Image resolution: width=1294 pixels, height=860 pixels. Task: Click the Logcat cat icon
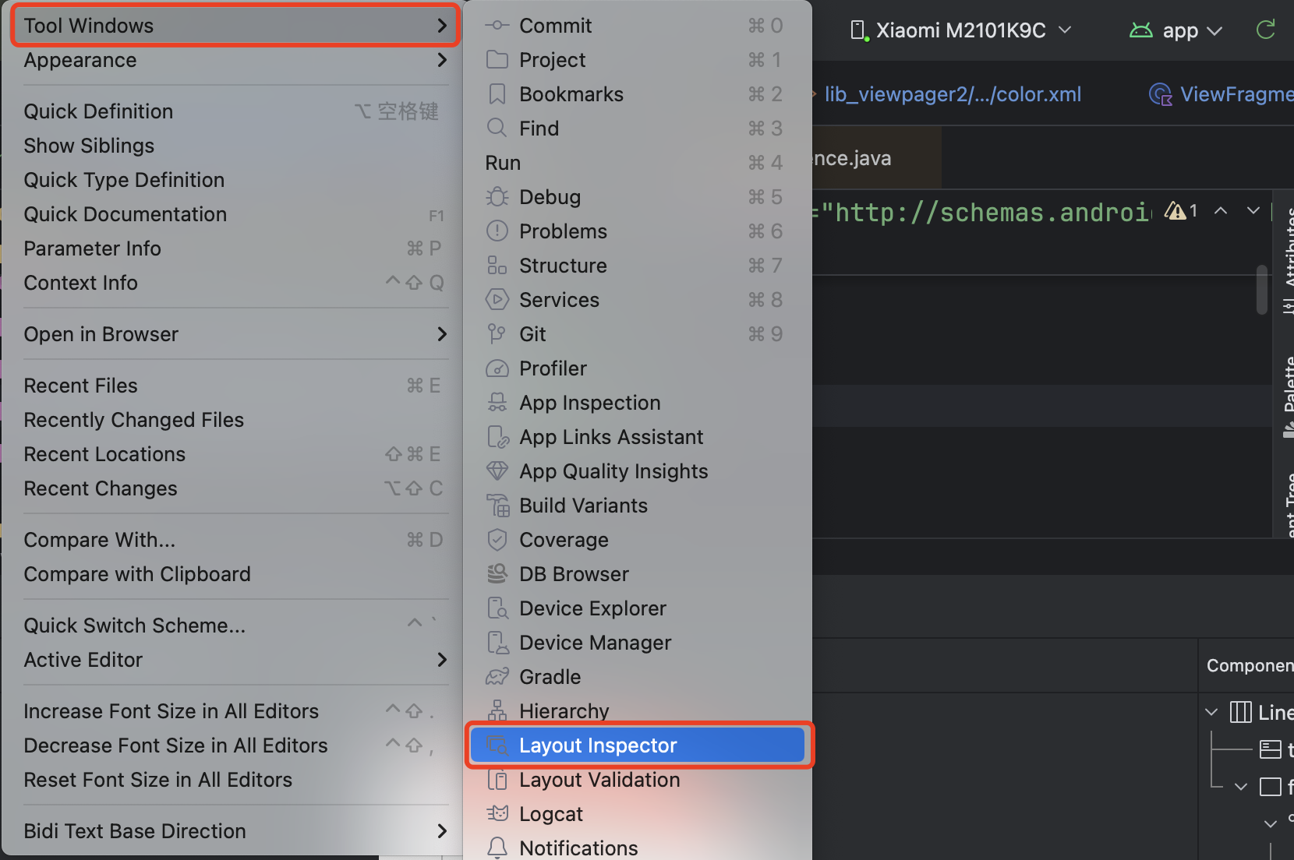tap(497, 814)
